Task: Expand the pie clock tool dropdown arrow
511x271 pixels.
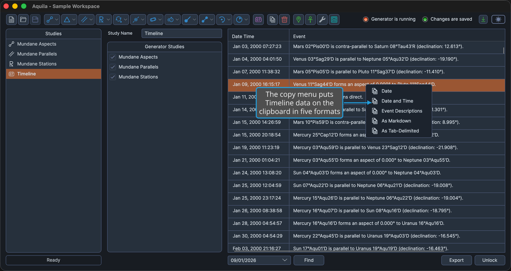Action: click(x=246, y=20)
